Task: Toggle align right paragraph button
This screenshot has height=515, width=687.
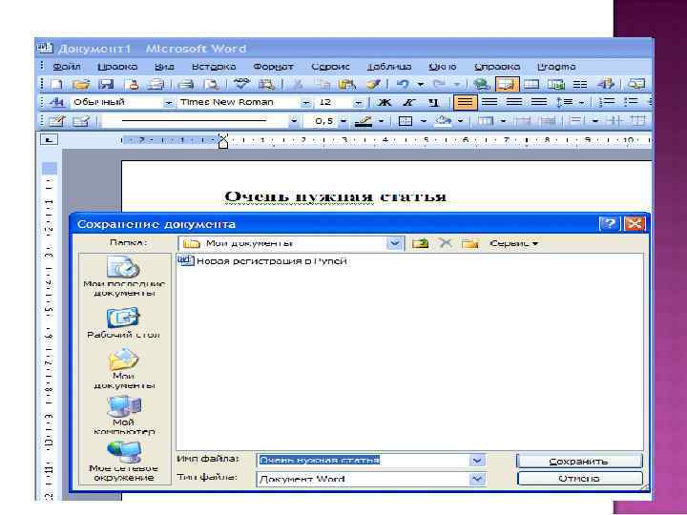Action: (514, 102)
